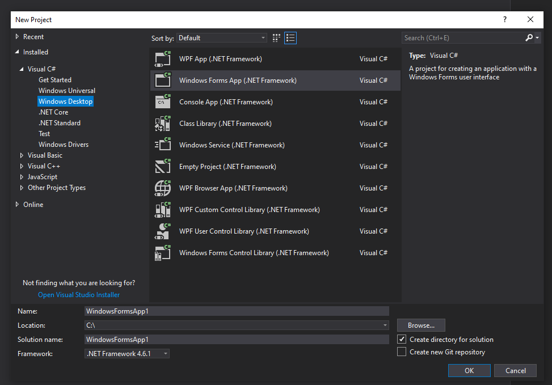The width and height of the screenshot is (552, 385).
Task: Select Console App (.NET Framework) template name
Action: (x=226, y=101)
